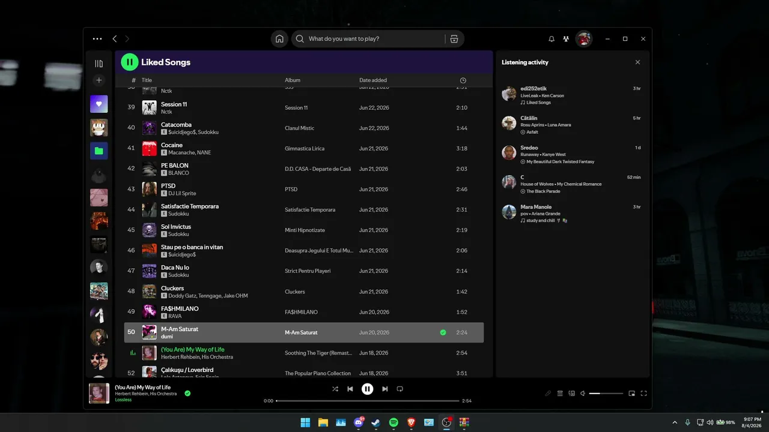Open the taskbar clock and date
The height and width of the screenshot is (432, 769).
pyautogui.click(x=752, y=422)
